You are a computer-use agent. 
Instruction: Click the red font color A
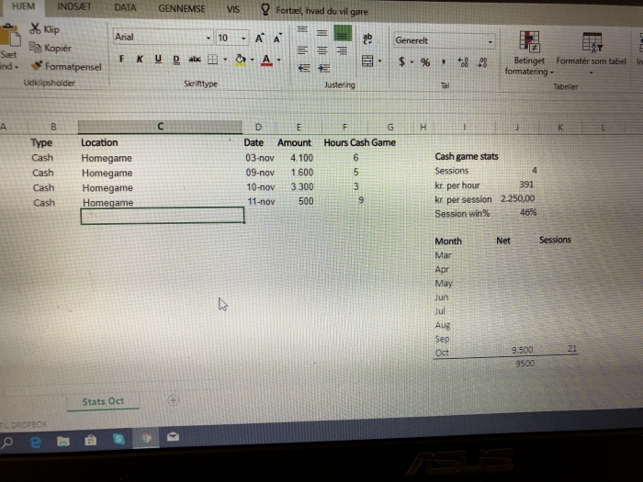tap(266, 61)
